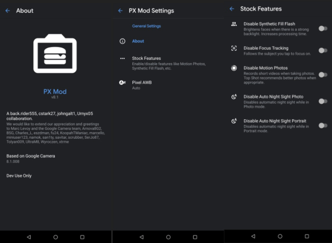Screen dimensions: 332x243
Task: Tap the PX Mod burger camera logo
Action: [x=55, y=53]
